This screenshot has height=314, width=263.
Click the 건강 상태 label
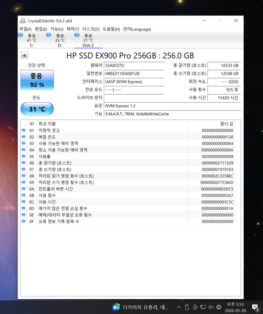pos(36,65)
